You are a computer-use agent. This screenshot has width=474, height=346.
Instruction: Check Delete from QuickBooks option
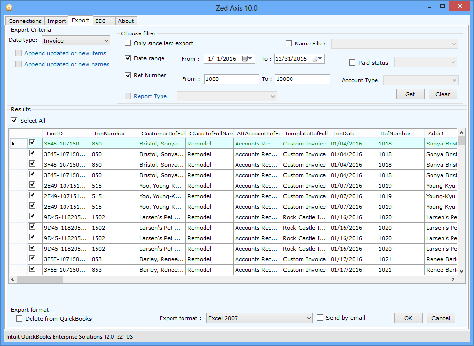tap(19, 318)
